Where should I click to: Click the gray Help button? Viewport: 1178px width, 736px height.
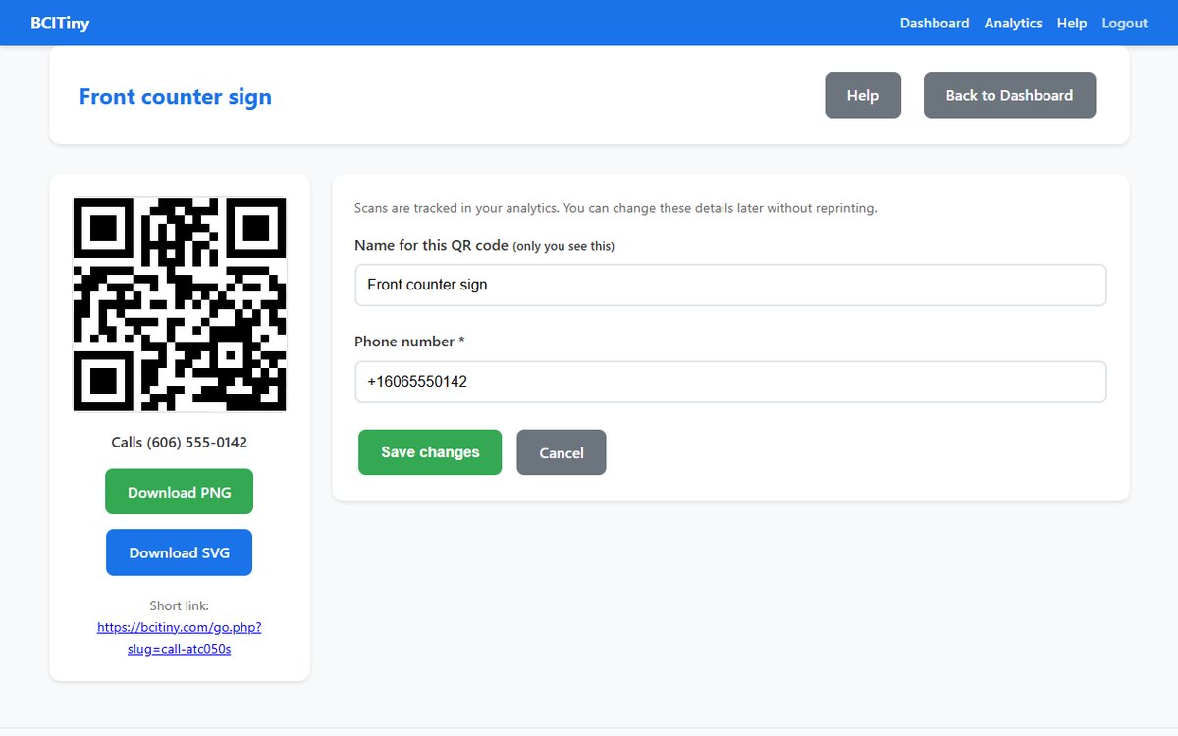[x=863, y=95]
